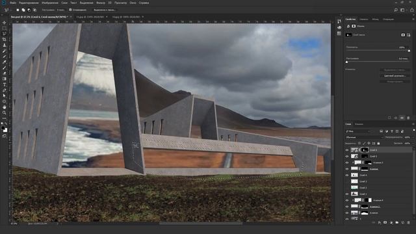The width and height of the screenshot is (416, 234).
Task: Open the Изображение menu
Action: point(50,3)
